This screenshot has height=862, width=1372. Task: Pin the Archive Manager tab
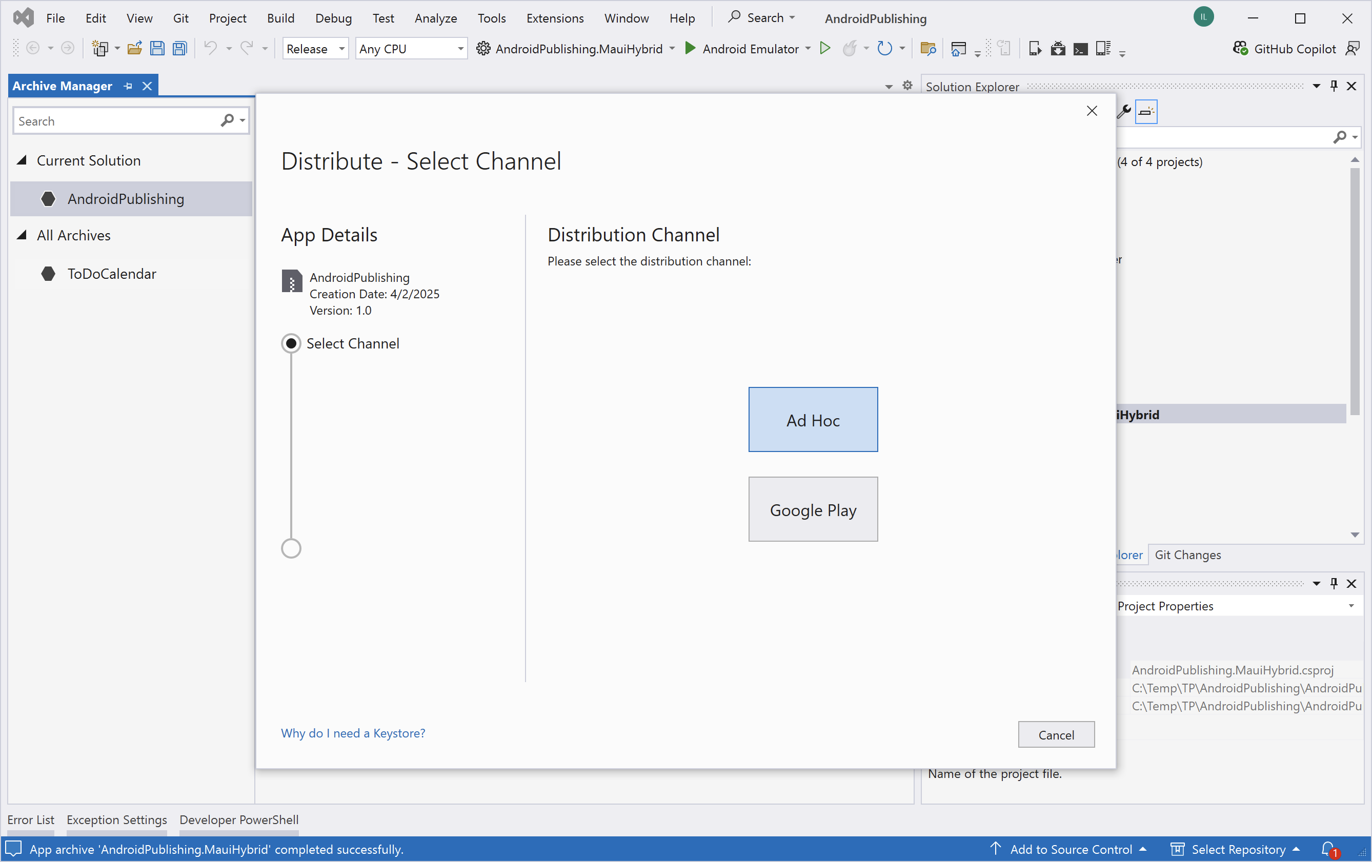pos(128,86)
